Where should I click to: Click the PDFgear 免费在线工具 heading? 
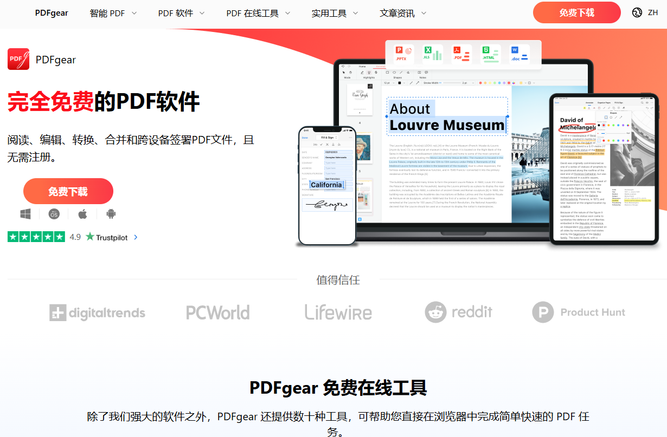(x=338, y=388)
